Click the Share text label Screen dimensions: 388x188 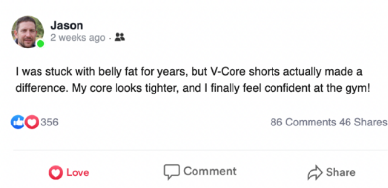(x=341, y=172)
